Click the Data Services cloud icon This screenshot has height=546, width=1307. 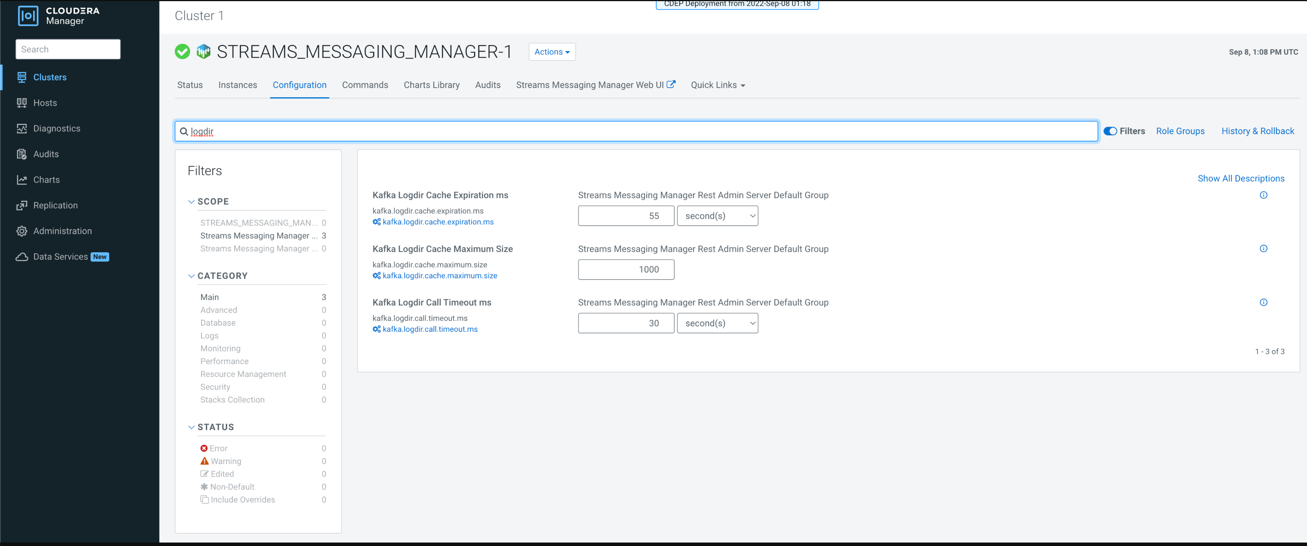coord(21,257)
